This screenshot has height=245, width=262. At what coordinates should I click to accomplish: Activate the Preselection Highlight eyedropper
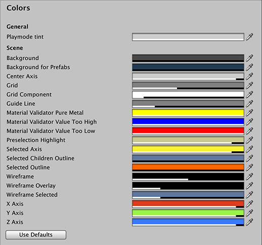pyautogui.click(x=249, y=140)
